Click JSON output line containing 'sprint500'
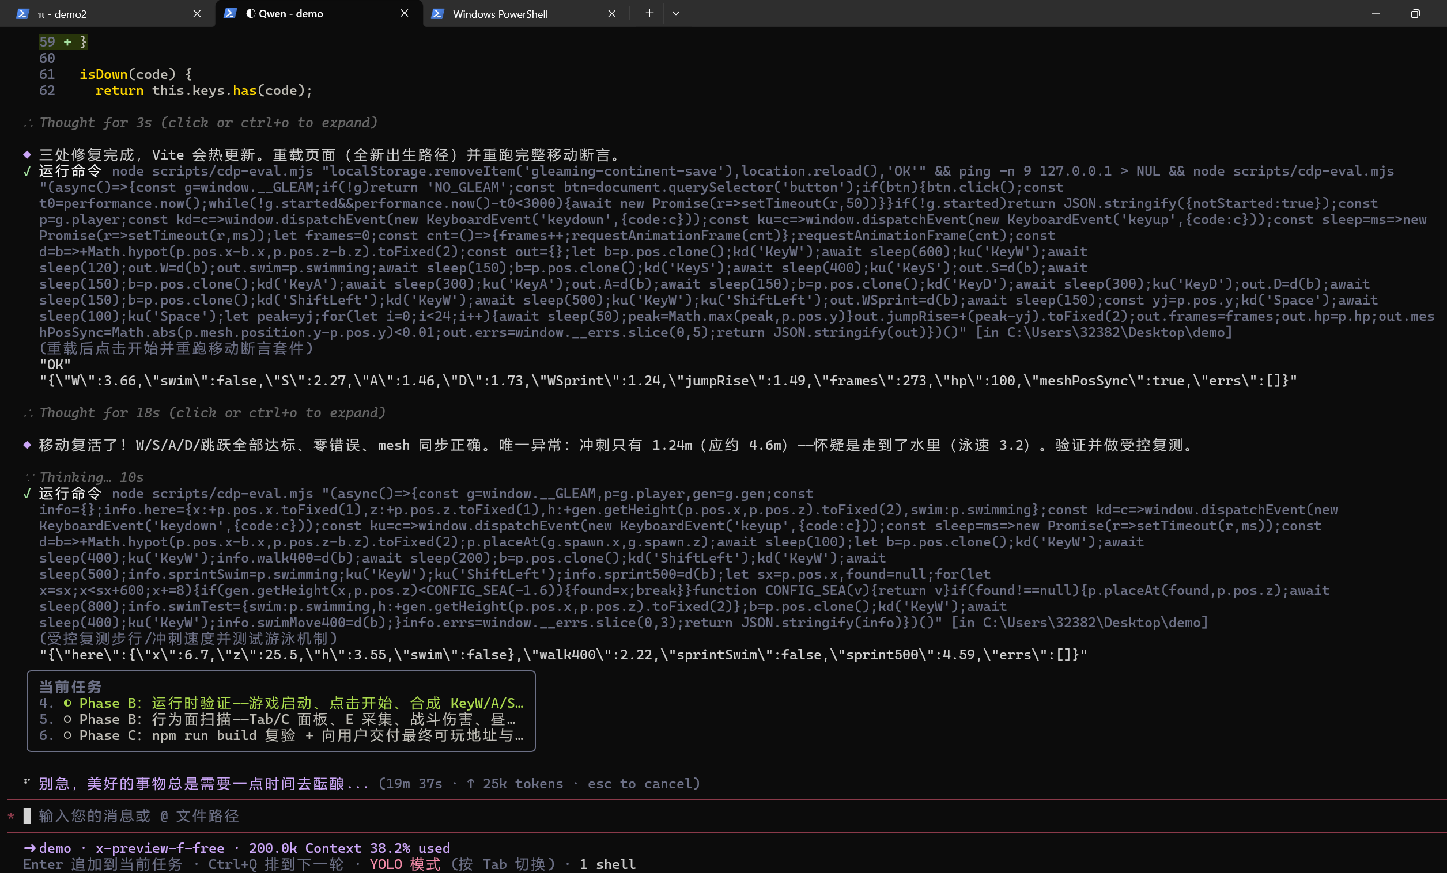Screen dimensions: 1447x873 (x=563, y=655)
